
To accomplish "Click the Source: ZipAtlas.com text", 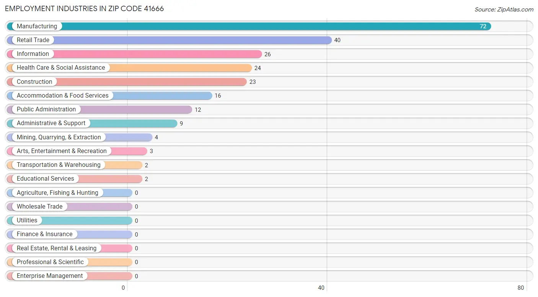I will [504, 10].
